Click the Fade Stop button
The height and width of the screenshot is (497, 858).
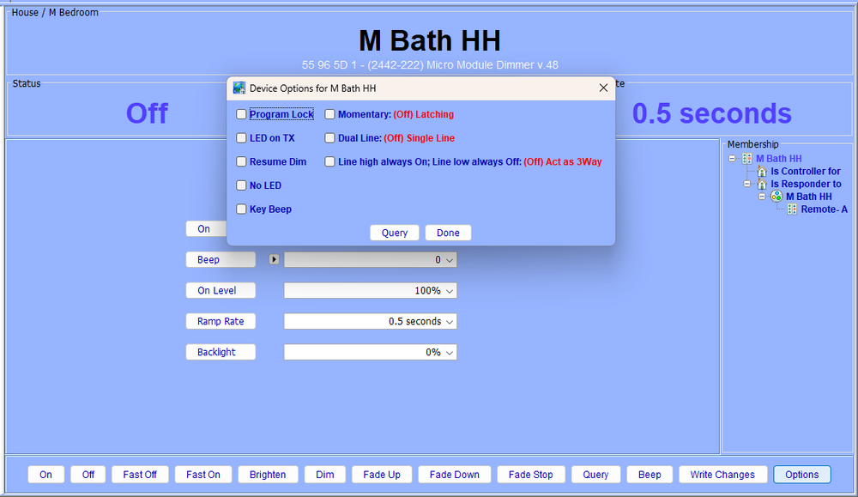(531, 475)
